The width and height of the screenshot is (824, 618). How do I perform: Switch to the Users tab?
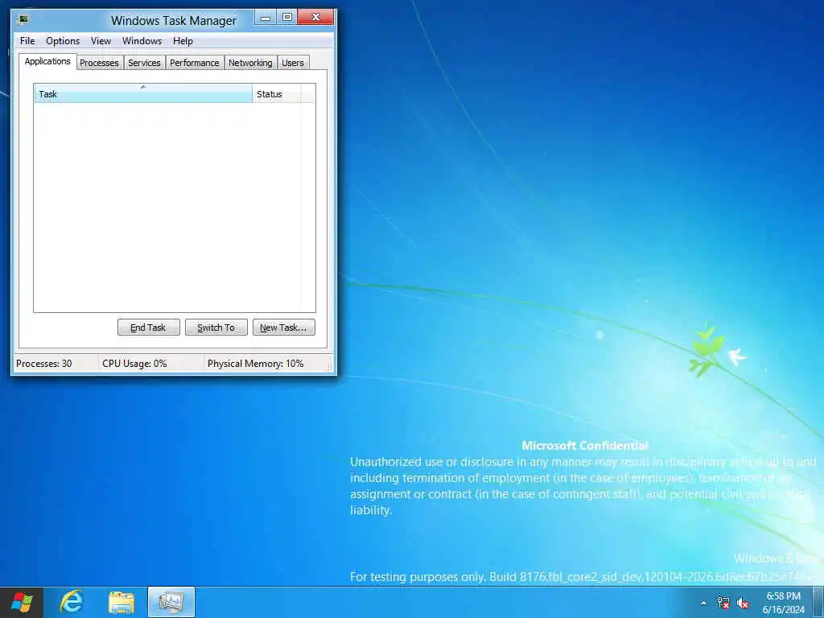pos(293,63)
